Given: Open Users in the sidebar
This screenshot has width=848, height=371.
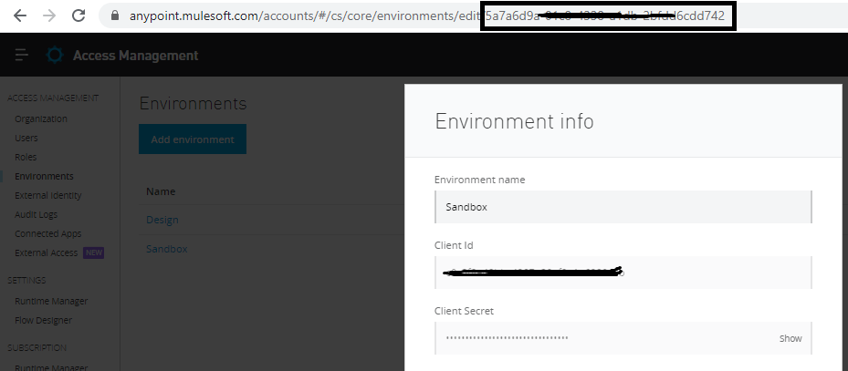Looking at the screenshot, I should click(x=26, y=138).
